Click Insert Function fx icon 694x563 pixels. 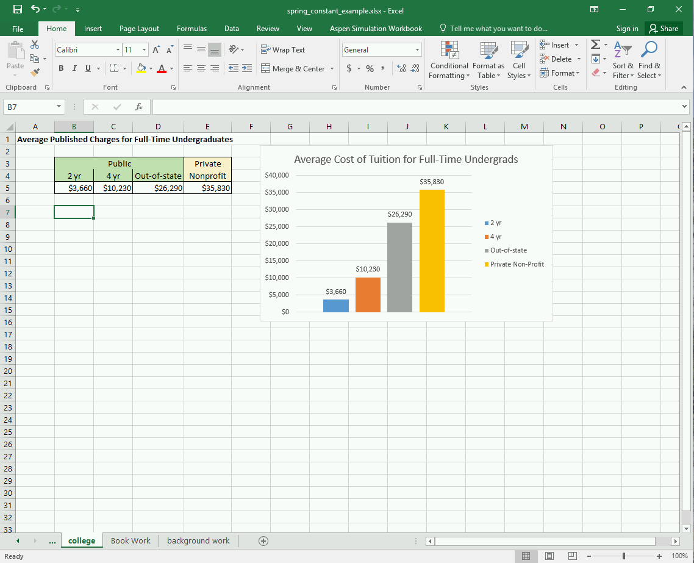tap(139, 107)
